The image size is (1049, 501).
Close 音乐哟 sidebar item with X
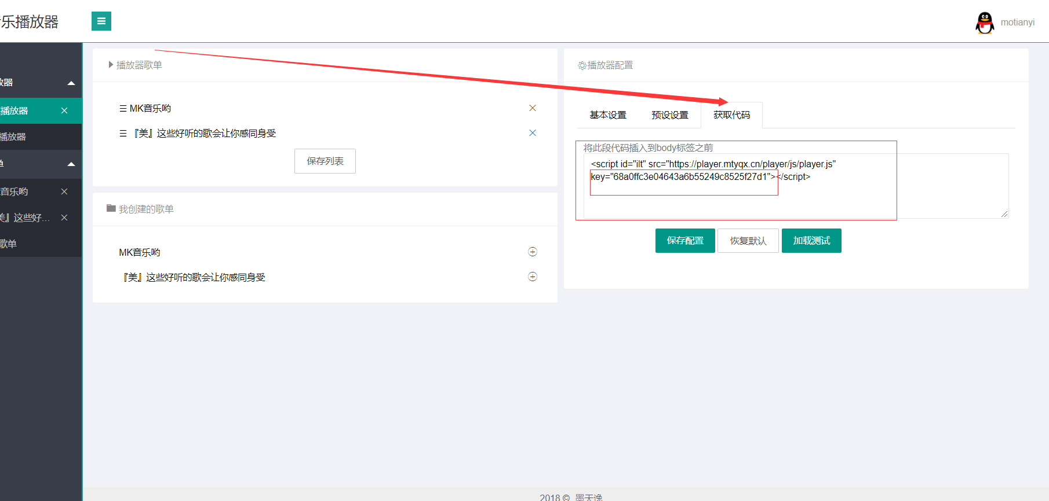(x=64, y=191)
